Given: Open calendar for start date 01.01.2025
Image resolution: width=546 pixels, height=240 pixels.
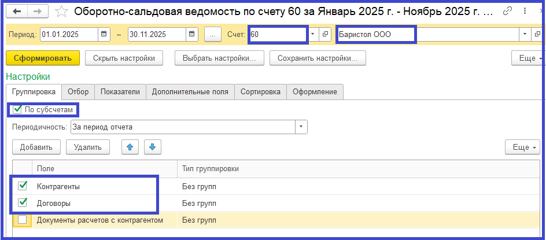Looking at the screenshot, I should pyautogui.click(x=104, y=35).
